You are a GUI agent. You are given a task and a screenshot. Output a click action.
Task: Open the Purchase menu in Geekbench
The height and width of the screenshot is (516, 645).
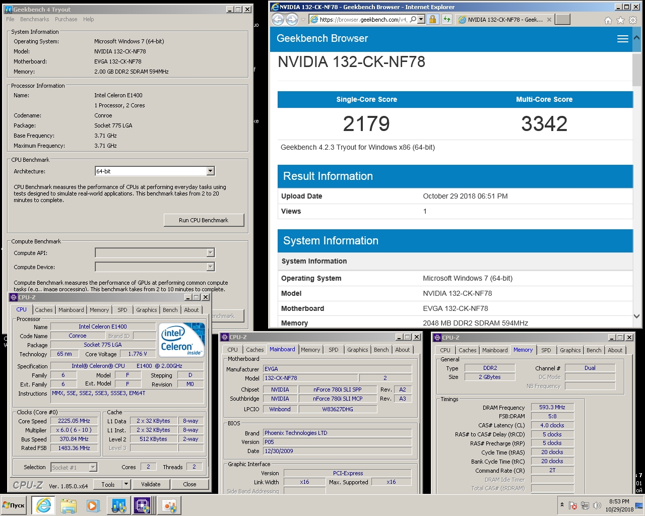coord(66,19)
